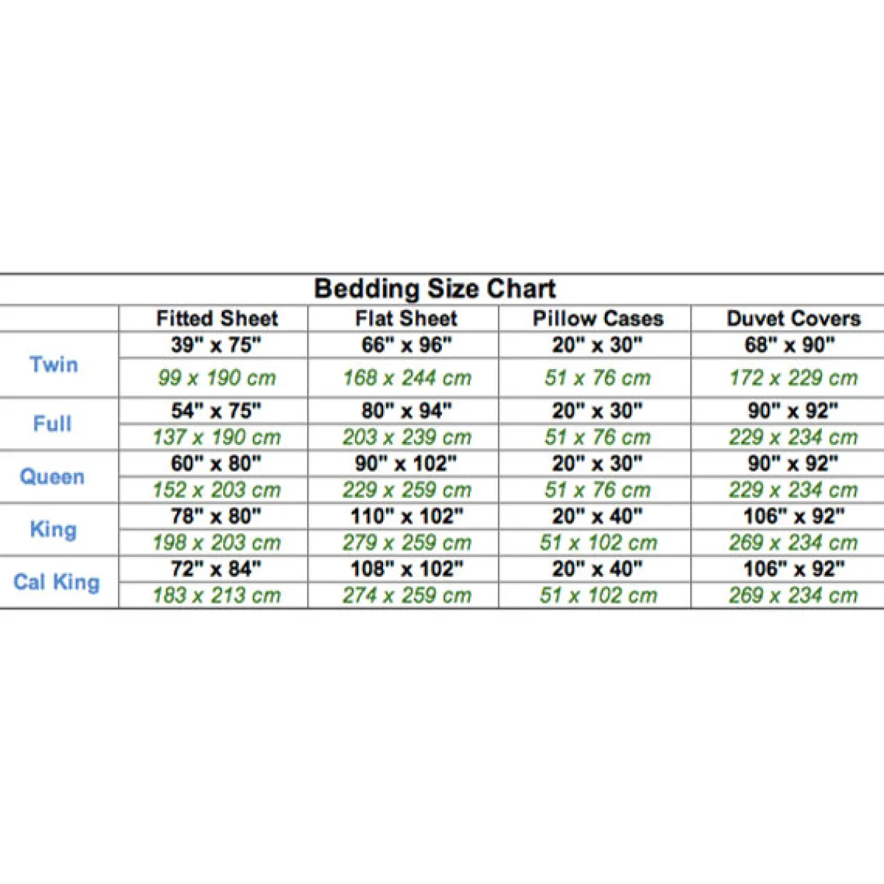This screenshot has height=884, width=884.
Task: Select the Flat Sheet column header
Action: 407,319
